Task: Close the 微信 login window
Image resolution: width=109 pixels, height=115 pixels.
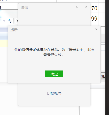Action: (x=86, y=7)
